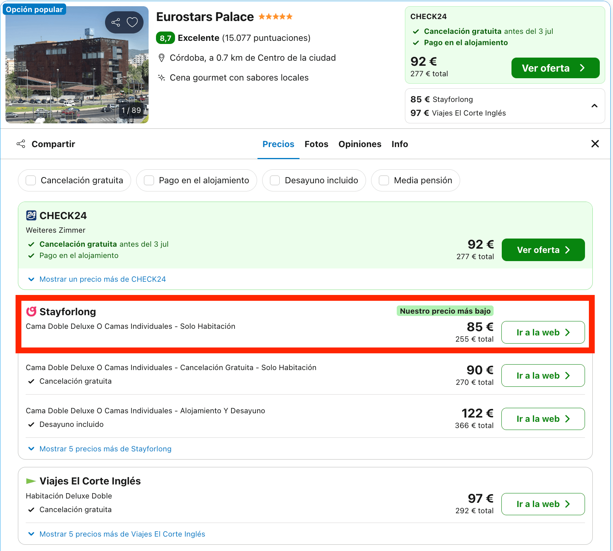Click Weiteres Zimmer room name
This screenshot has width=613, height=551.
click(x=56, y=230)
